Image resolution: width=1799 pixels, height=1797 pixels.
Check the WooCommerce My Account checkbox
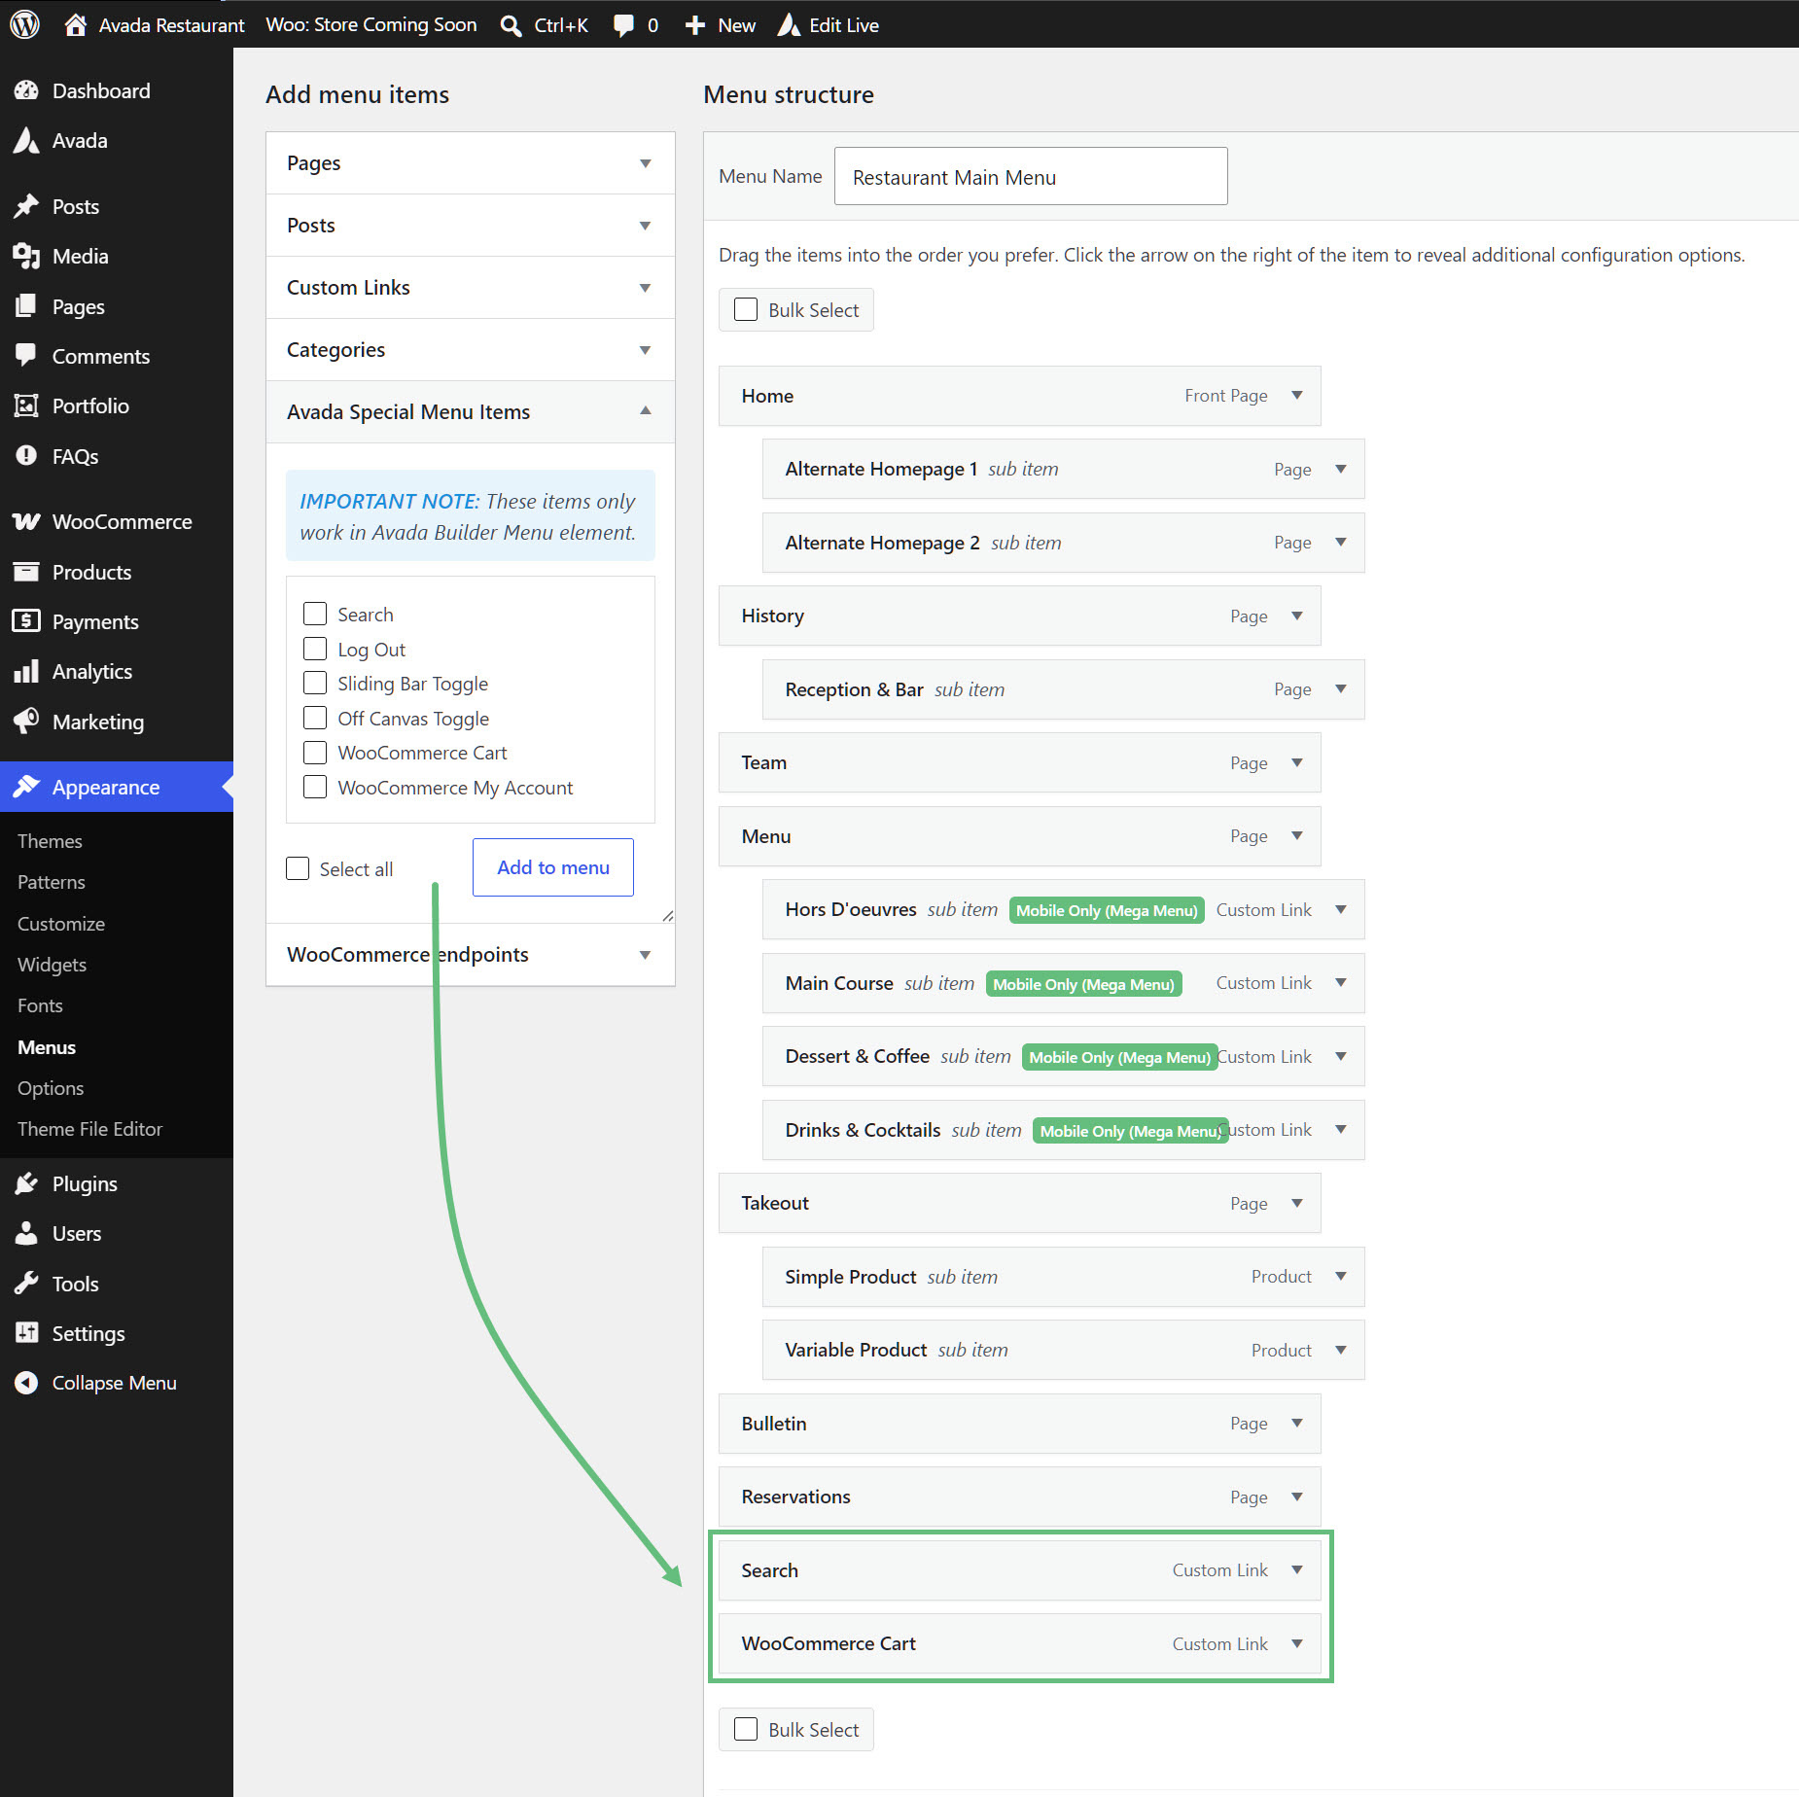(x=315, y=787)
